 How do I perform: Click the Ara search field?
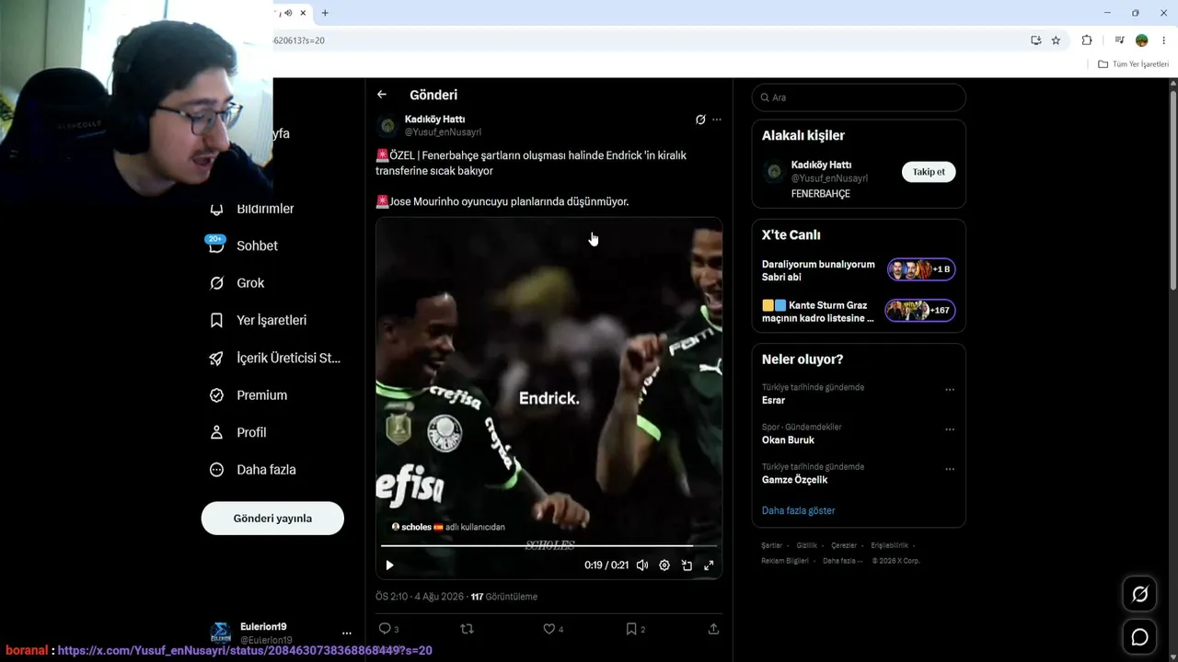click(859, 97)
